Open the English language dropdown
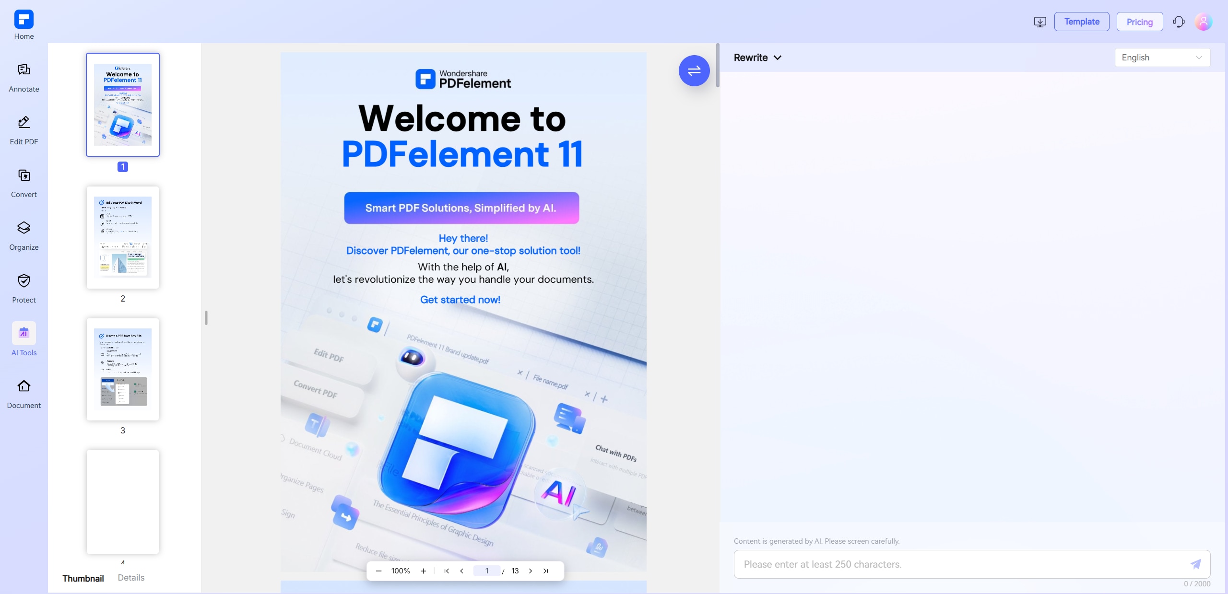1228x594 pixels. tap(1162, 58)
